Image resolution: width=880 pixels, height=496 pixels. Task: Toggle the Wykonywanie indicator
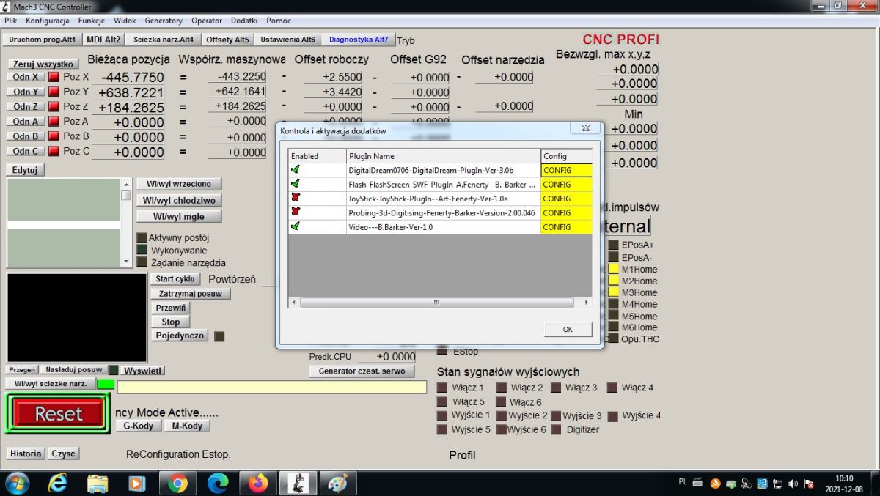(x=142, y=250)
